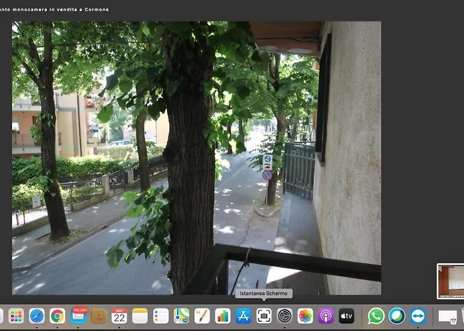Open Google Chrome in the dock
This screenshot has width=464, height=331.
coord(58,316)
